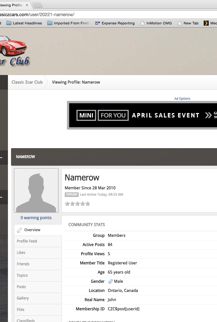Open the Ad Options link
Image resolution: width=217 pixels, height=322 pixels.
[x=182, y=98]
